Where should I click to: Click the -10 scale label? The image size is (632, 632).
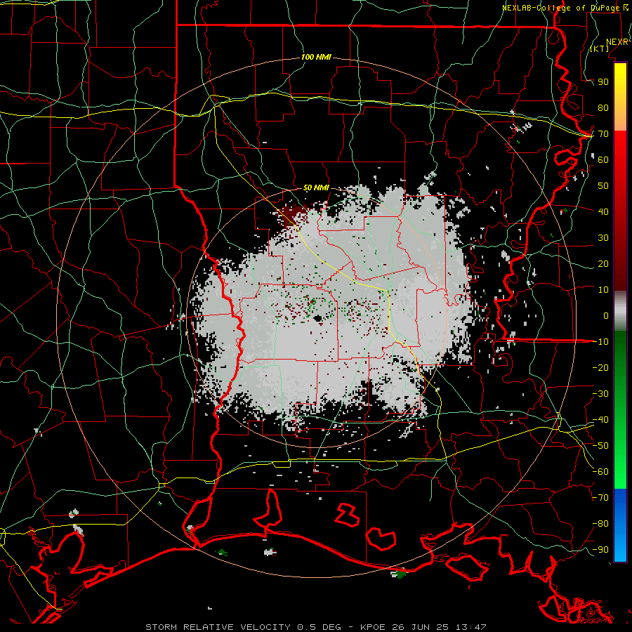(x=600, y=342)
